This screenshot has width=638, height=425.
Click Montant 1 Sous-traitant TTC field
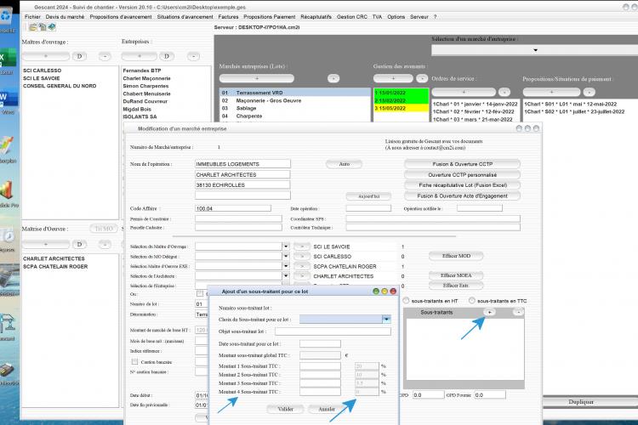pos(320,366)
